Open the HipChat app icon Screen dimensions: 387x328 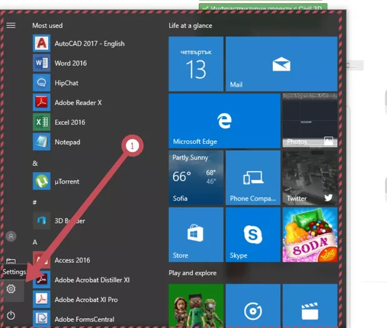41,82
